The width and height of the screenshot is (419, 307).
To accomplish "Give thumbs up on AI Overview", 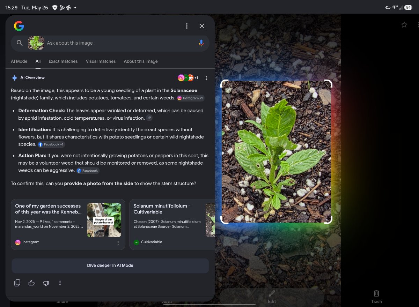I will 31,283.
